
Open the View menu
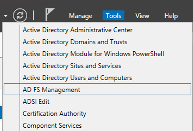click(142, 16)
